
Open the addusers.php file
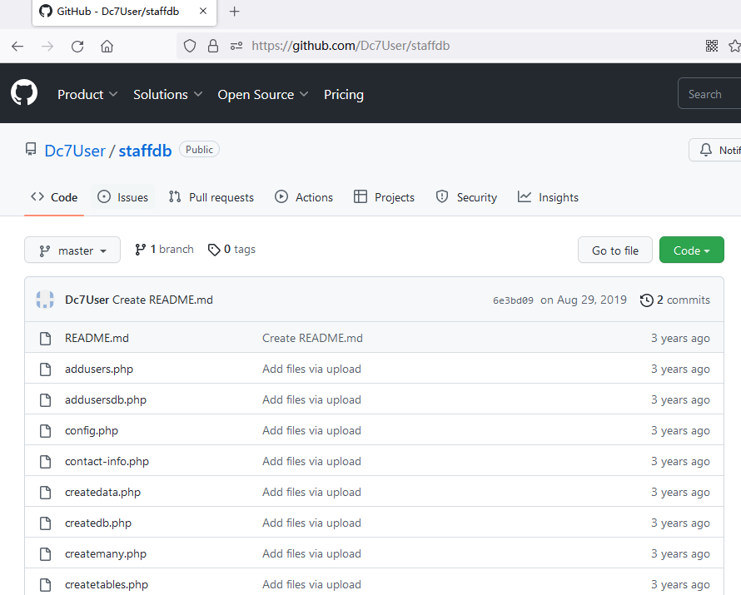99,369
